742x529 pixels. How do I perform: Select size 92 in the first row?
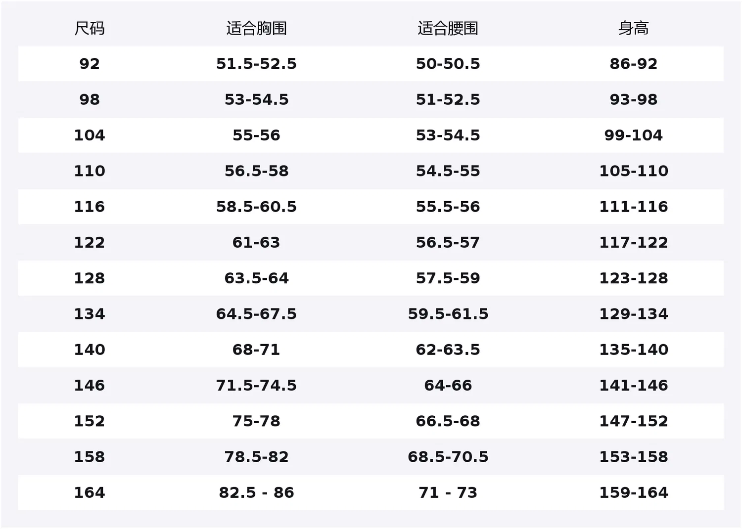click(90, 64)
